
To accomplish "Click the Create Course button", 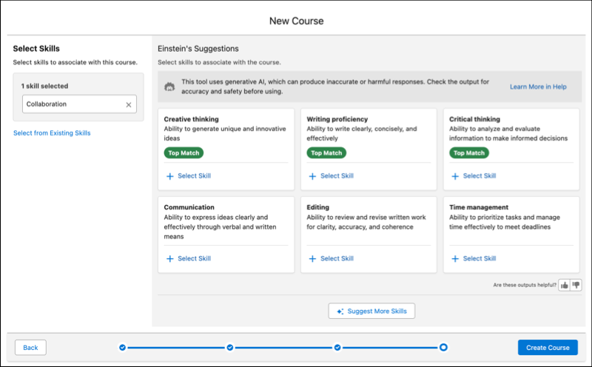I will pyautogui.click(x=548, y=347).
